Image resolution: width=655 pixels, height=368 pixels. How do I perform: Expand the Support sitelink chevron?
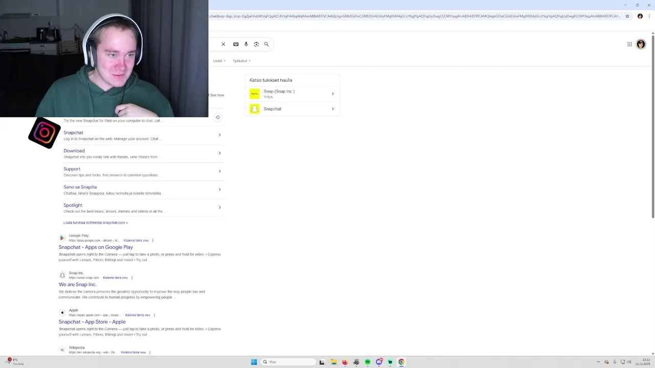[220, 171]
